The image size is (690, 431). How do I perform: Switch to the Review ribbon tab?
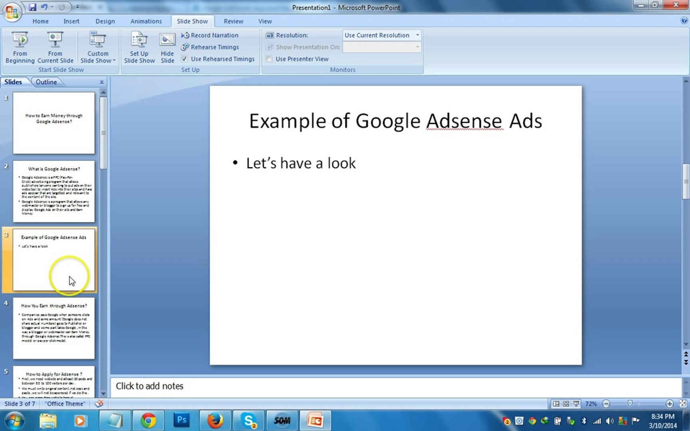[x=233, y=21]
